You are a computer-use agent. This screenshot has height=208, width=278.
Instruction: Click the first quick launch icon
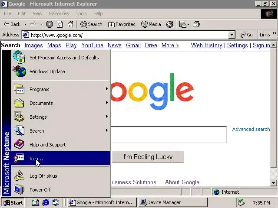36,202
